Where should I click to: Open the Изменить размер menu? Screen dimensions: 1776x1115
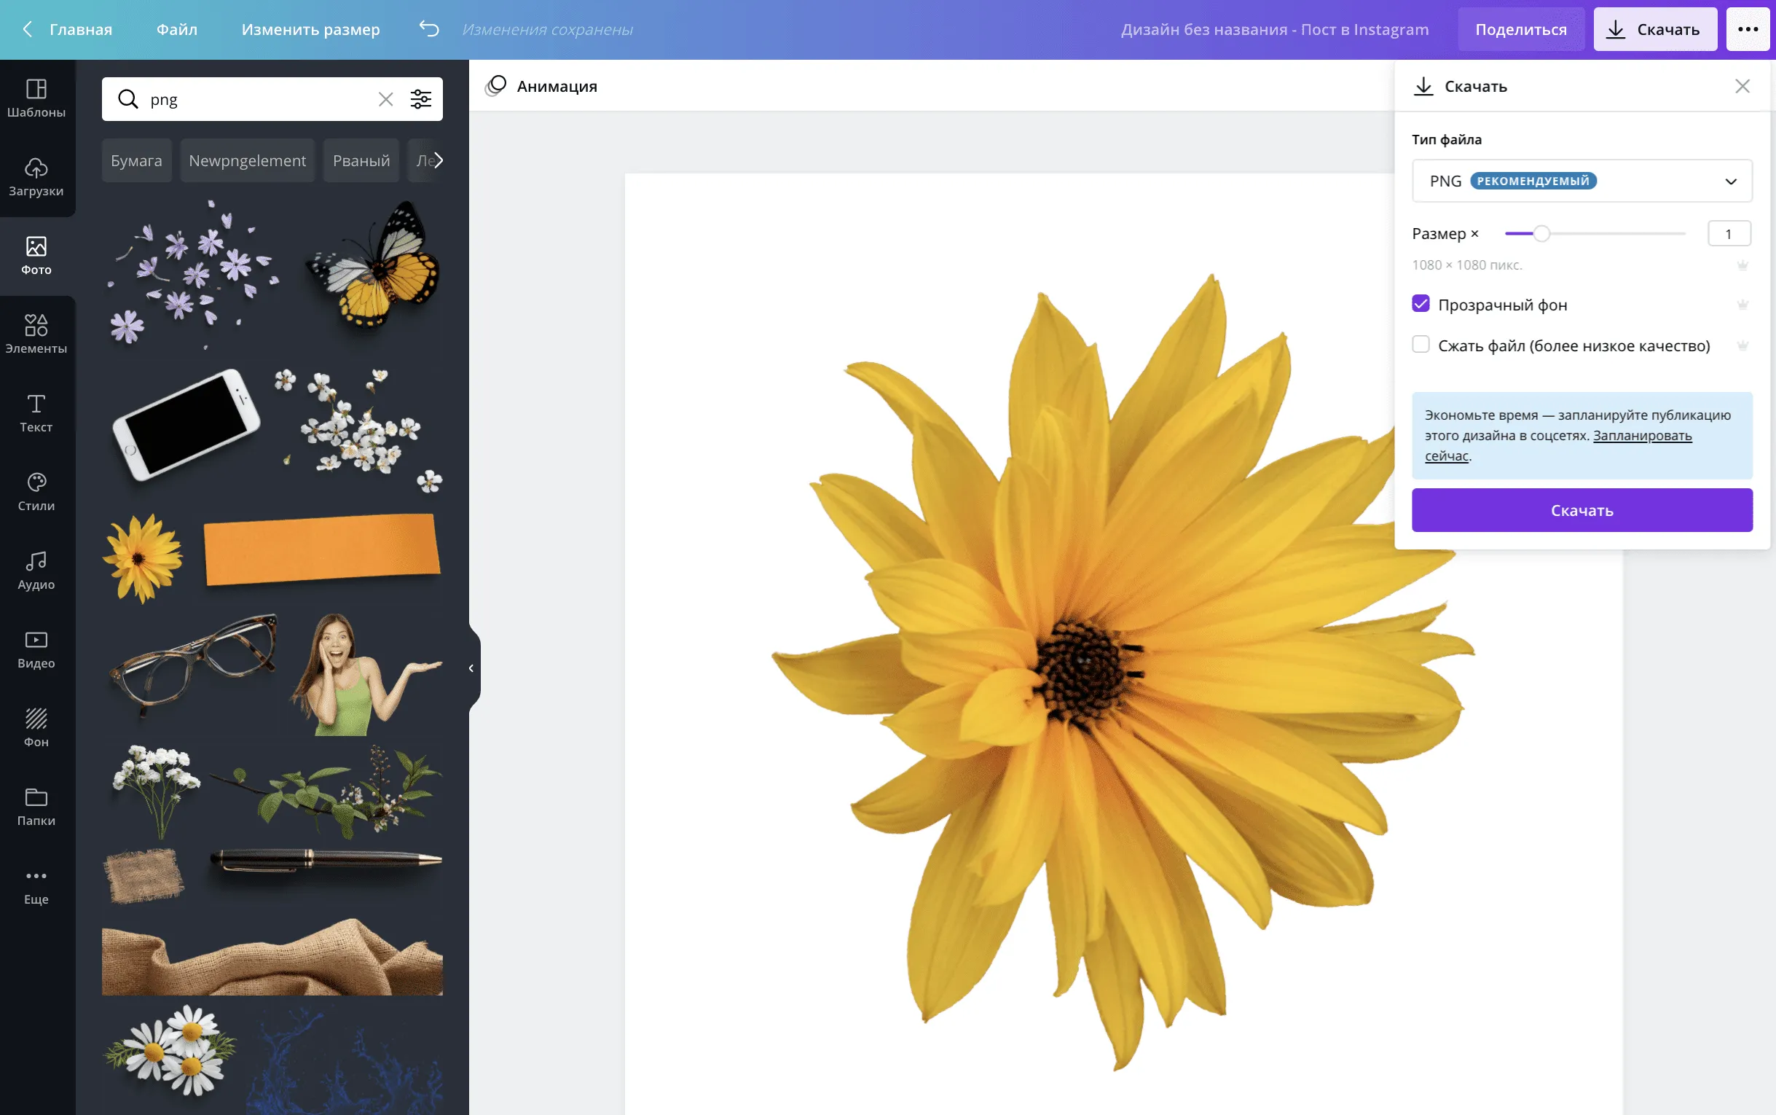point(310,29)
